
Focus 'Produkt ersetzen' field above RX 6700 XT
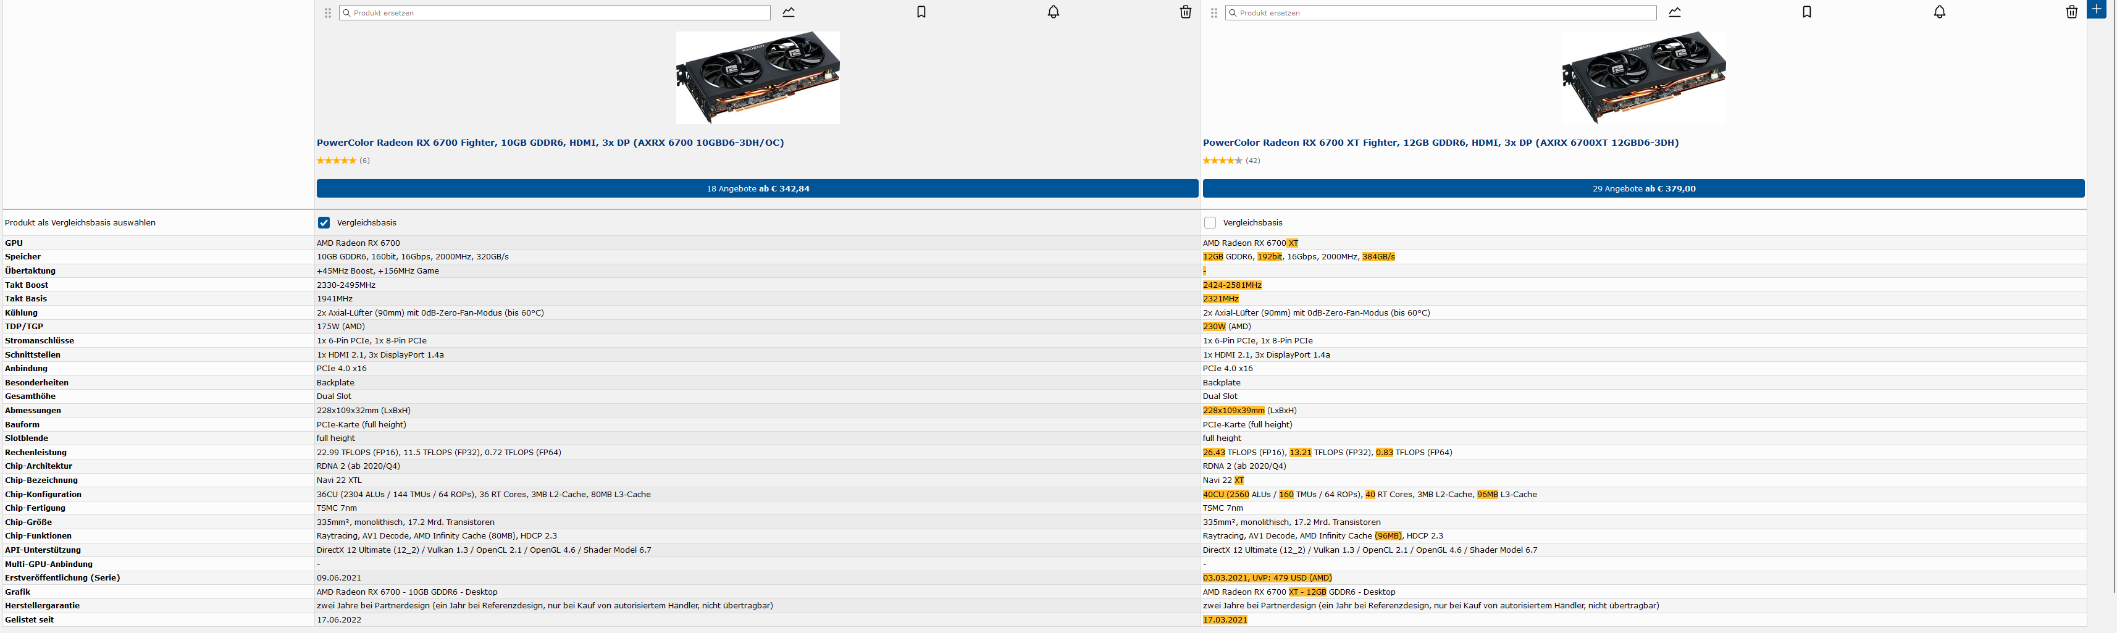click(x=1441, y=13)
